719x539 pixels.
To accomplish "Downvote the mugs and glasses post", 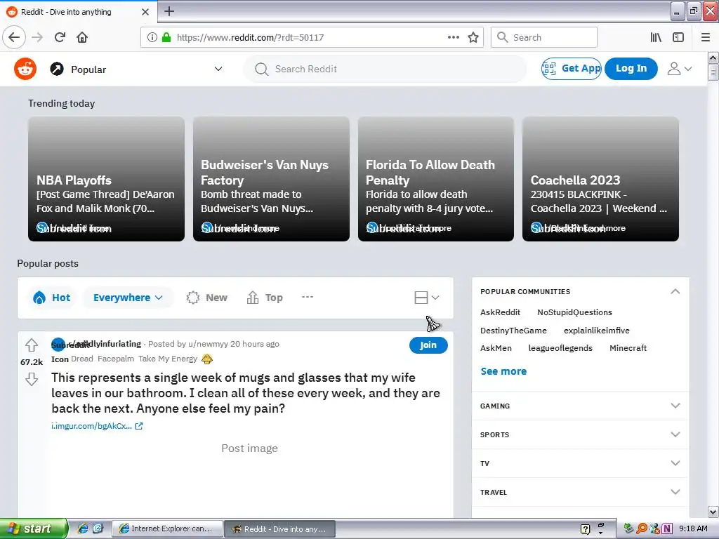I will [x=32, y=379].
